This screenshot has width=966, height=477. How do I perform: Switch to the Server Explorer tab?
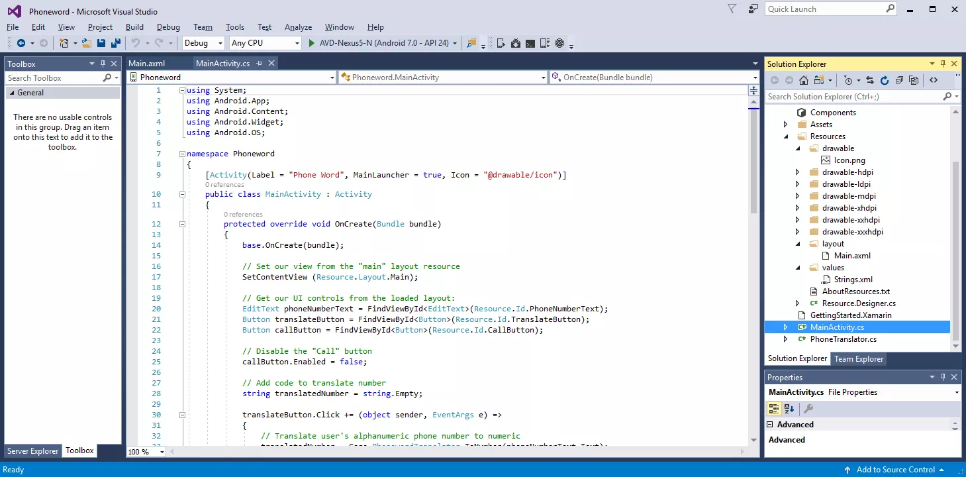coord(33,451)
